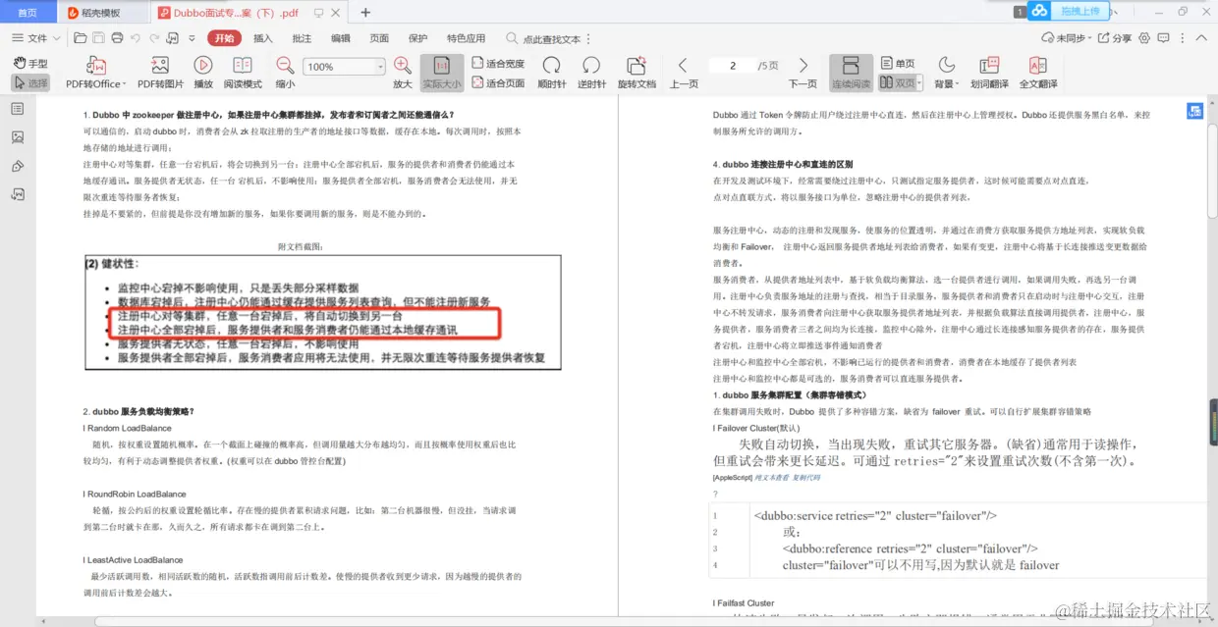Click the PDF转图片 icon

pos(160,65)
